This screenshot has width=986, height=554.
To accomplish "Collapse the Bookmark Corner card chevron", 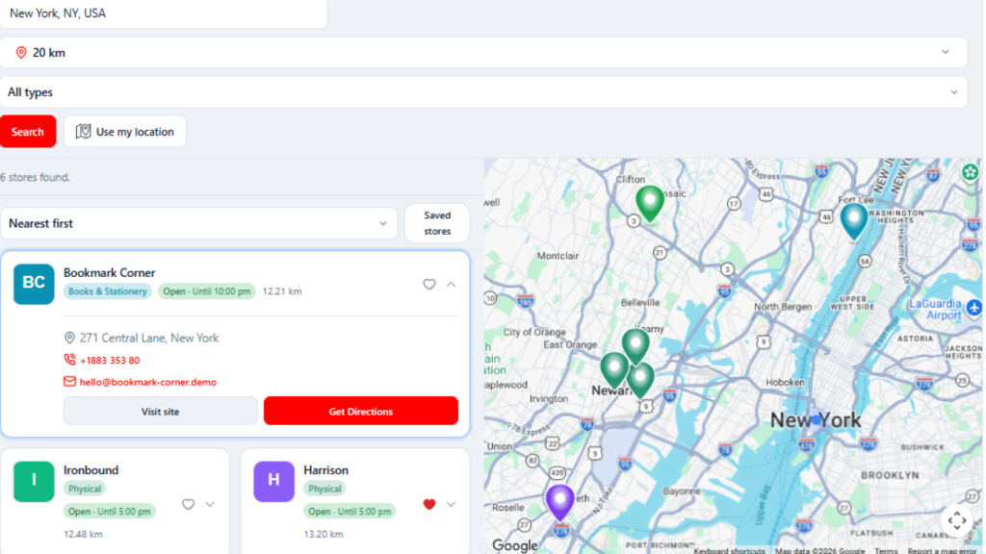I will 451,285.
